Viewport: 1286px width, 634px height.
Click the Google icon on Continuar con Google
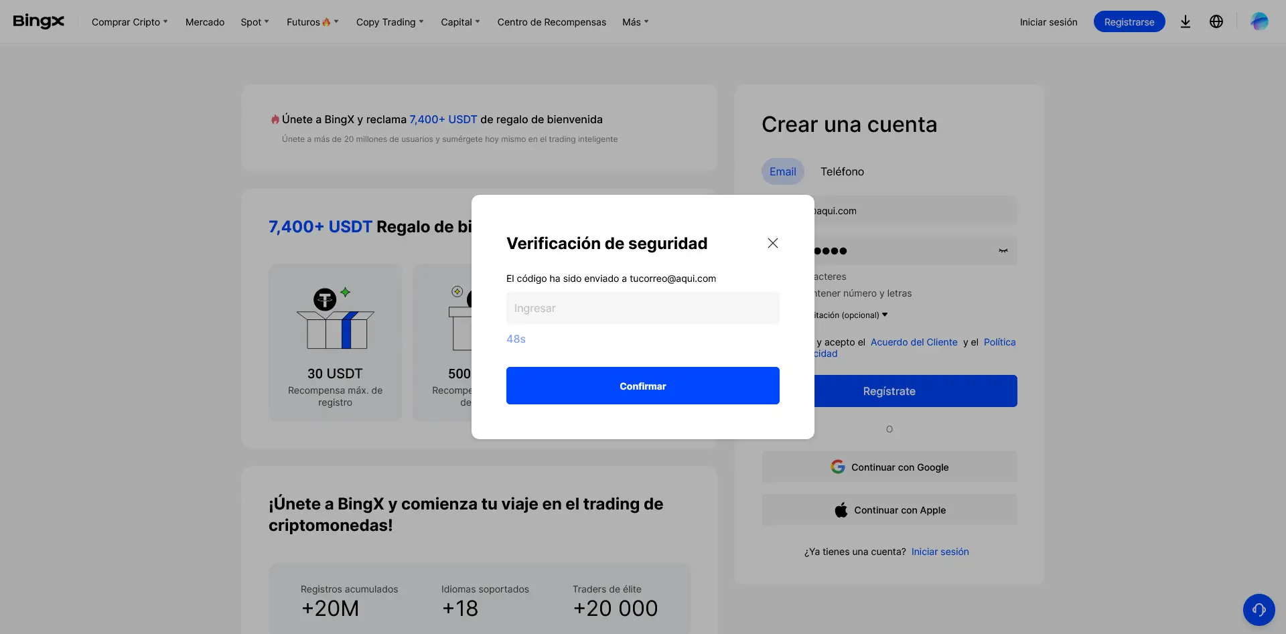point(838,467)
